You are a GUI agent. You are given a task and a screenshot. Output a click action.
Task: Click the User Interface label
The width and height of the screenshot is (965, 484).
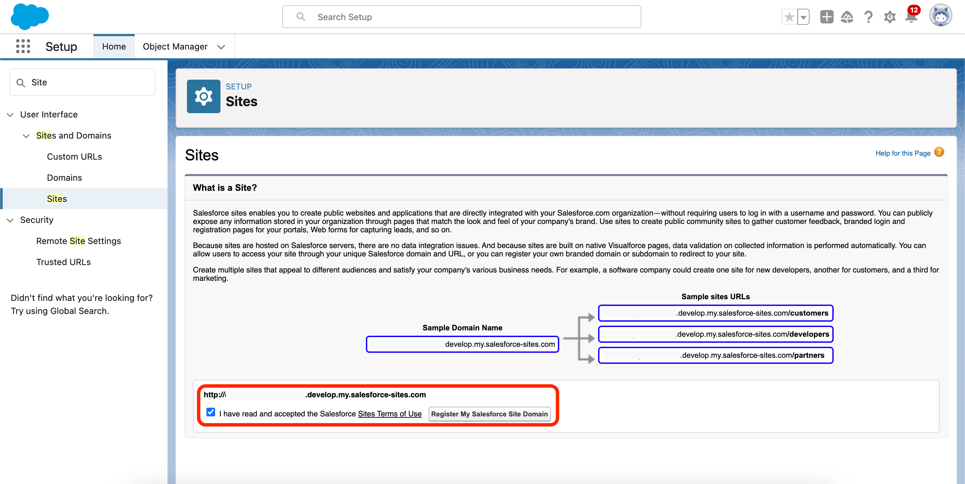[49, 114]
